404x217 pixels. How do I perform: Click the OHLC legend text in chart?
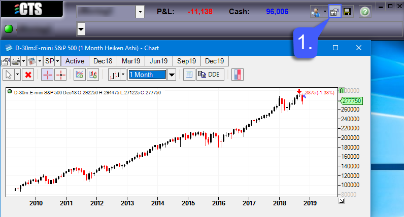point(87,93)
